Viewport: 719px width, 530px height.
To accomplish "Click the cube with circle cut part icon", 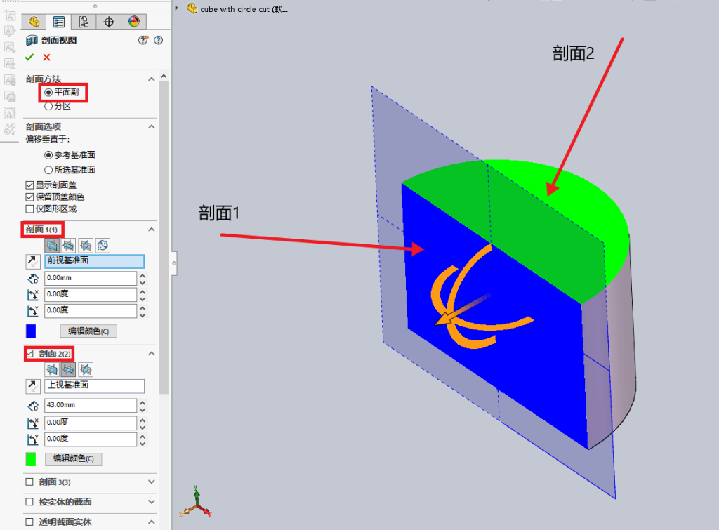I will pyautogui.click(x=192, y=8).
